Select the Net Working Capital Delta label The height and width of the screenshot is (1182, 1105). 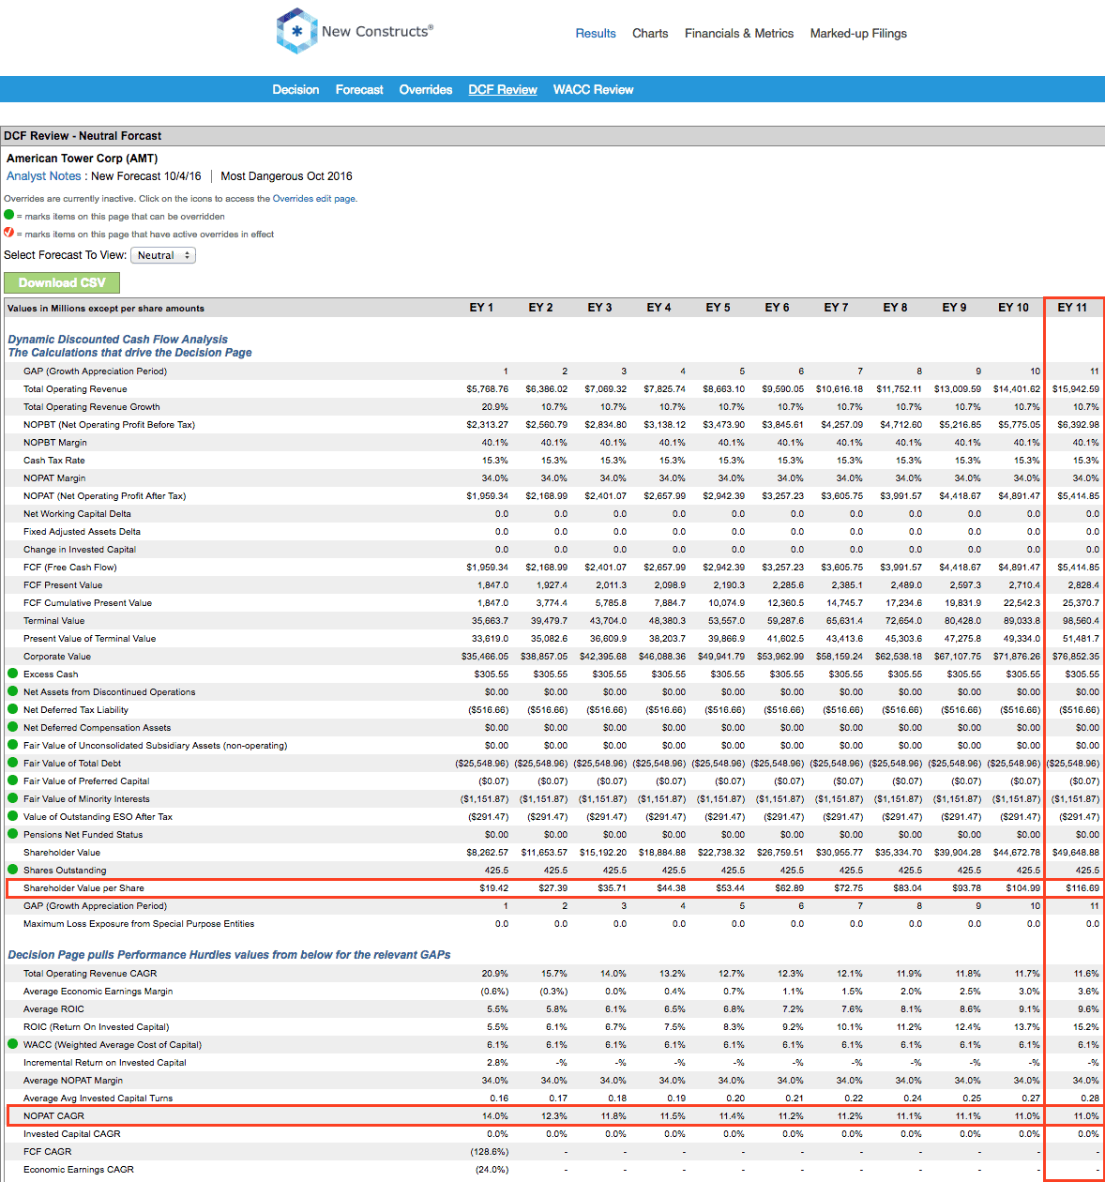point(77,514)
